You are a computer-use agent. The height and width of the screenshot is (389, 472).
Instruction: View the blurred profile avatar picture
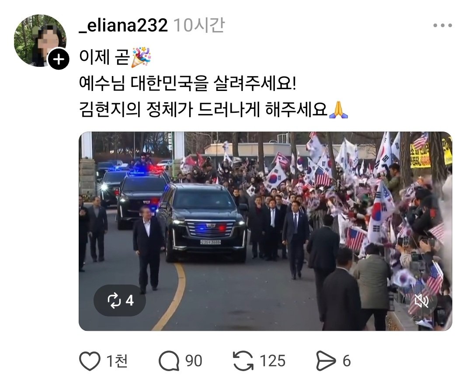point(40,40)
